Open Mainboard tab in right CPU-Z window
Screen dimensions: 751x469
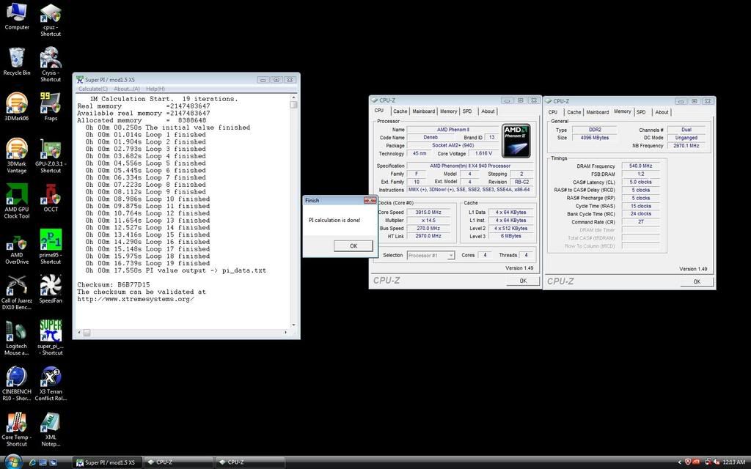coord(597,112)
